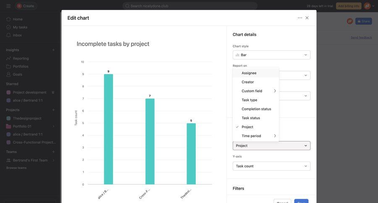
Task: Click the more options ellipsis in Edit chart
Action: pyautogui.click(x=300, y=18)
